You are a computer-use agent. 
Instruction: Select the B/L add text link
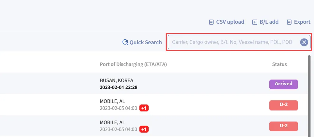coord(269,22)
